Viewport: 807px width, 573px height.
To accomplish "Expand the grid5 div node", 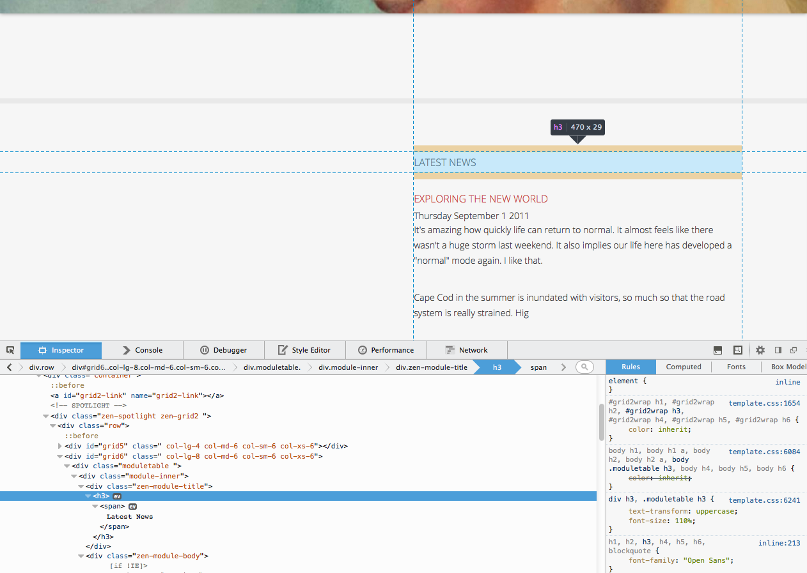I will [60, 446].
